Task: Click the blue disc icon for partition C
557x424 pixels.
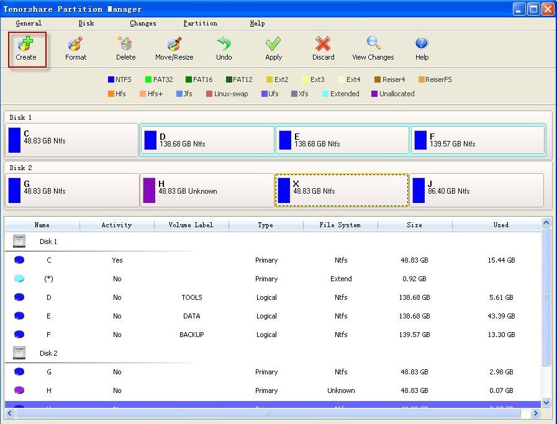Action: point(19,260)
